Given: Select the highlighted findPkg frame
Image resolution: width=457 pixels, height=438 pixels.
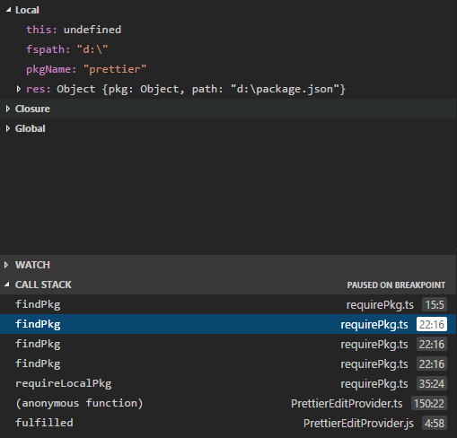Looking at the screenshot, I should coord(228,324).
